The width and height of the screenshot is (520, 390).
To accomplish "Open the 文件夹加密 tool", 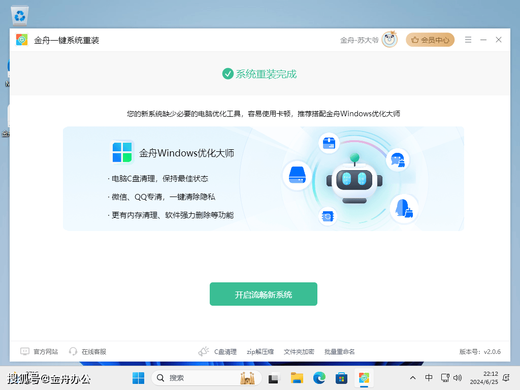I will tap(299, 351).
